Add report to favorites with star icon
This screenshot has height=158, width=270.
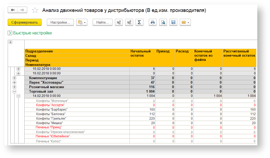(x=35, y=10)
